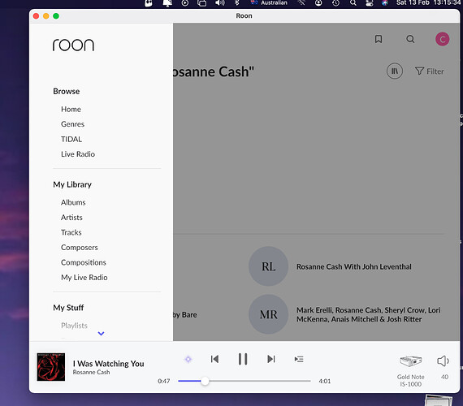
Task: Open Live Radio in Browse
Action: [x=78, y=154]
